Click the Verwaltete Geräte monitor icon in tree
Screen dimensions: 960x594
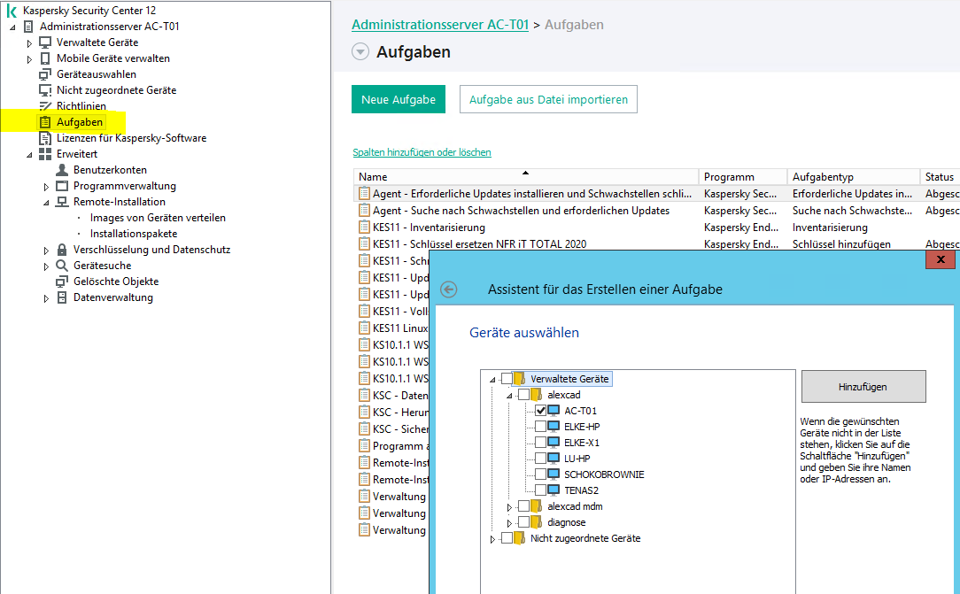click(45, 42)
